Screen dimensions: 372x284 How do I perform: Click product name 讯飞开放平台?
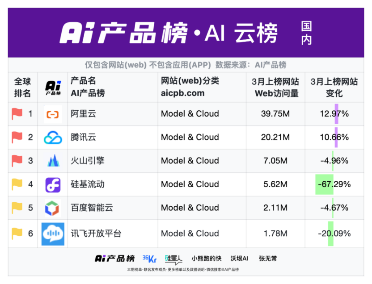96,234
